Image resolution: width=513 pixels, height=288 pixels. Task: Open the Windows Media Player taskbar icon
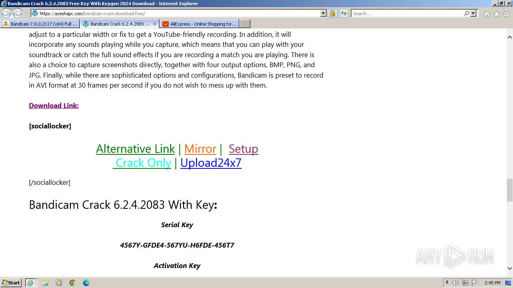coord(59,283)
